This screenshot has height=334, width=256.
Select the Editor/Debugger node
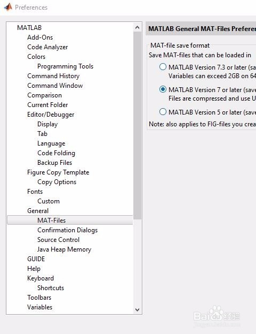[51, 115]
